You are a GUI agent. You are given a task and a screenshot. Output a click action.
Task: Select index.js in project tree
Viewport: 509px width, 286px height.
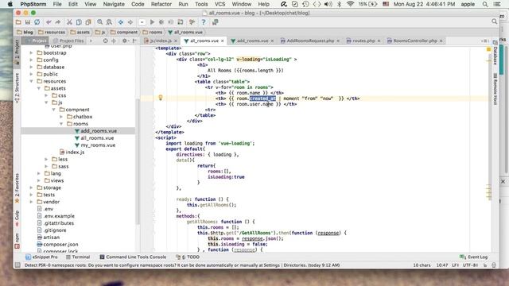[75, 153]
